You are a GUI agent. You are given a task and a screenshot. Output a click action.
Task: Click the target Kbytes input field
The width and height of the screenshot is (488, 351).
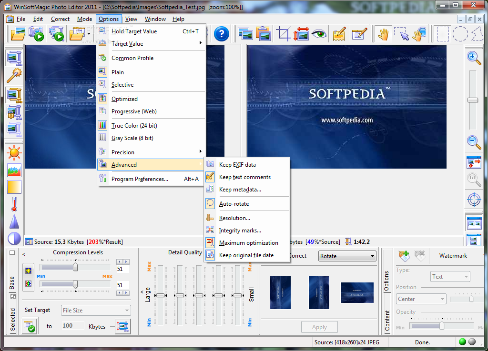point(73,326)
